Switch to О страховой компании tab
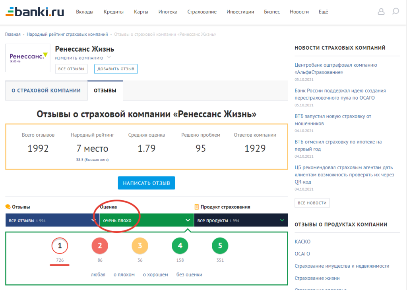Screen dimensions: 407x290 tap(46, 91)
